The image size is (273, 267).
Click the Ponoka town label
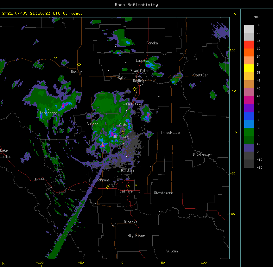coord(152,43)
